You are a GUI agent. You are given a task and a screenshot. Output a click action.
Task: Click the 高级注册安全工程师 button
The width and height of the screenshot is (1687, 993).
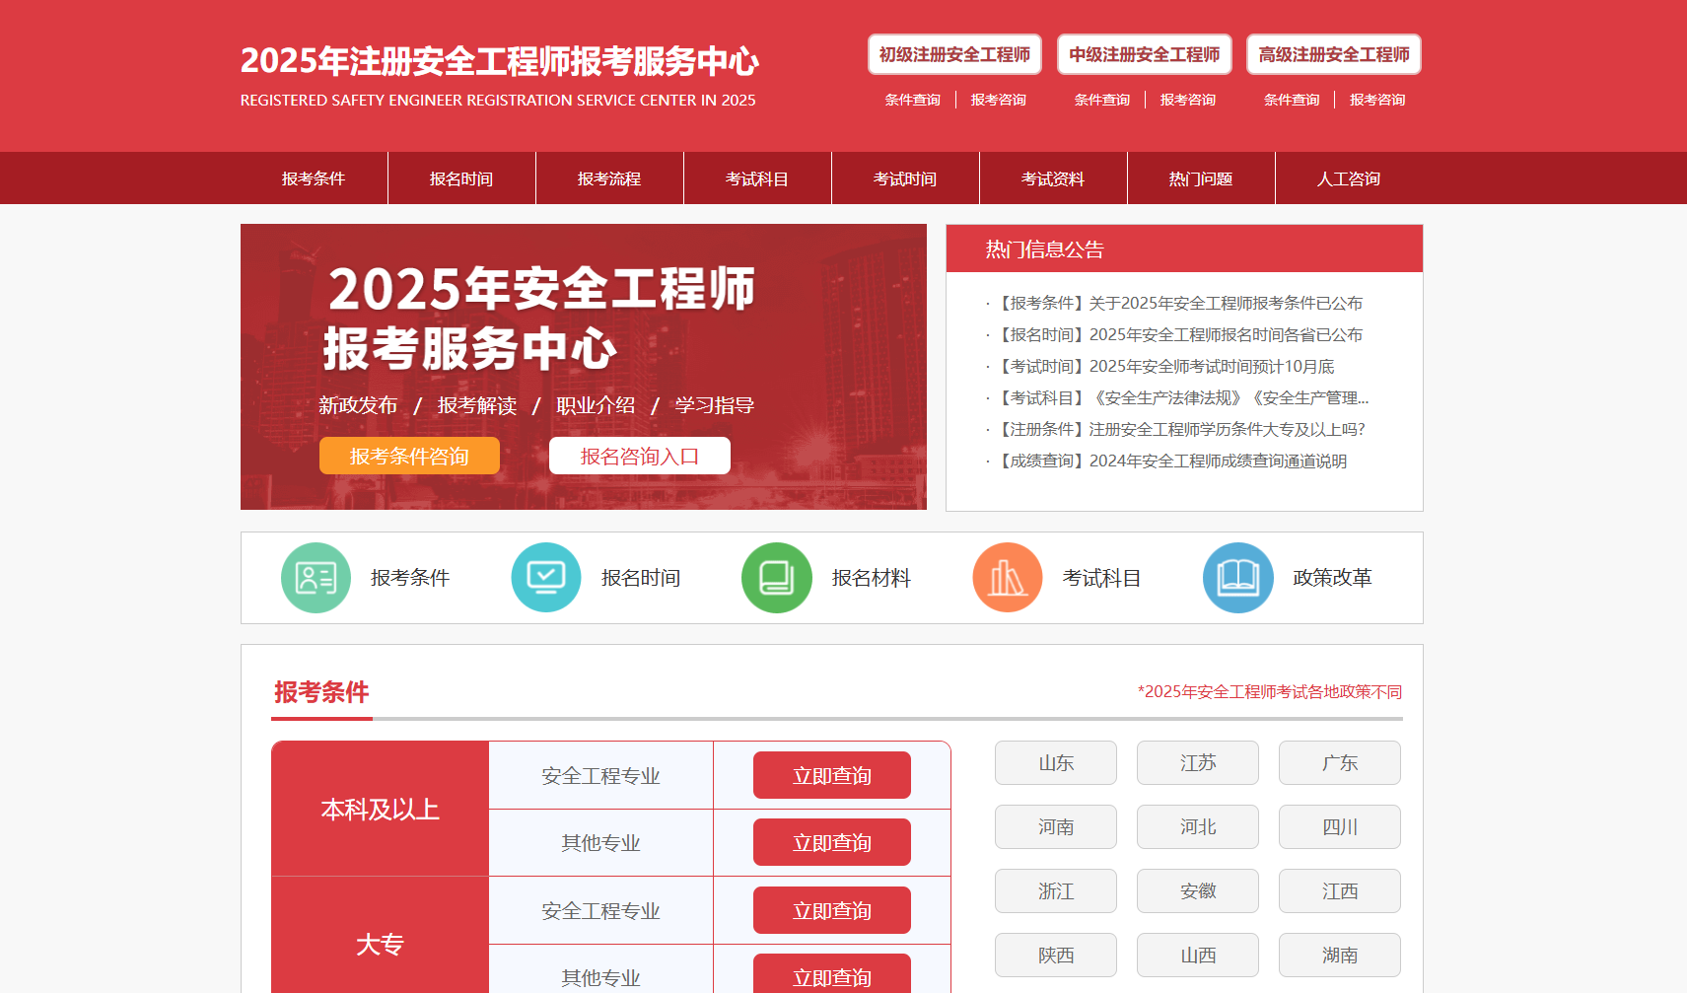[x=1333, y=54]
